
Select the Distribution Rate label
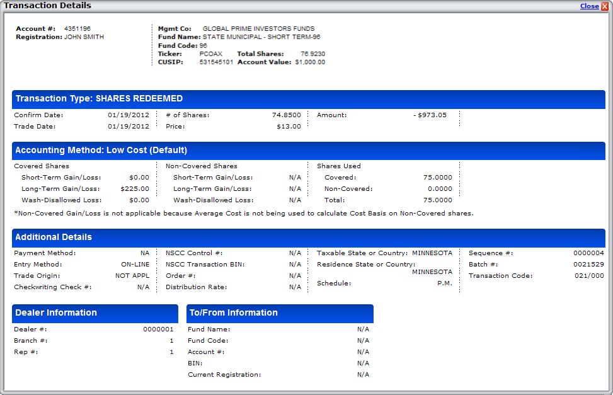pos(197,287)
